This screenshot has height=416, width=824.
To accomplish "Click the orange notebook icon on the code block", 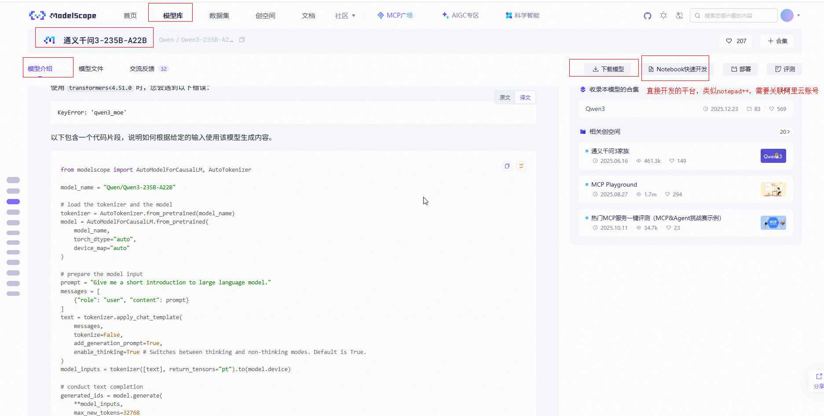I will 521,166.
